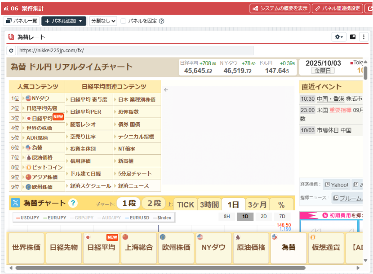Toggle the EUR/USD series in chart legend
Screen dimensions: 373x274
click(x=137, y=218)
